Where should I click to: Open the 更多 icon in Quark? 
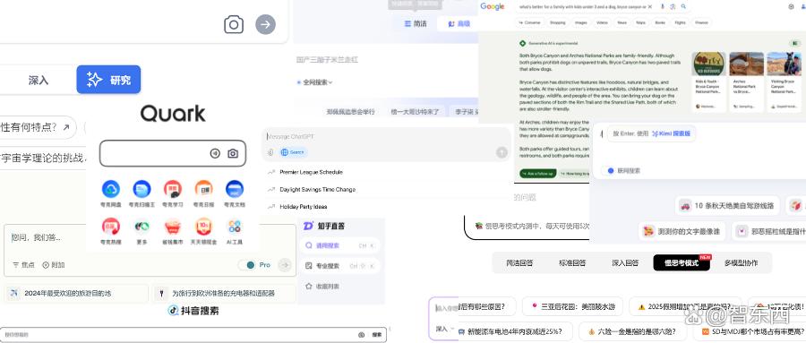141,227
